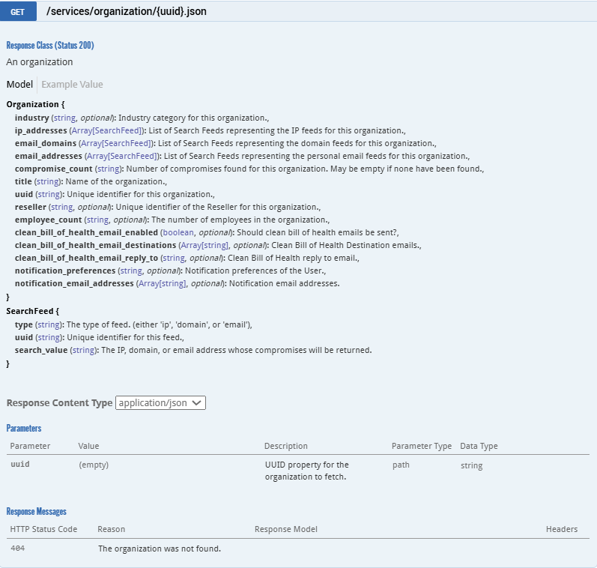The image size is (597, 568).
Task: Click the Response Messages section heading
Action: (36, 512)
